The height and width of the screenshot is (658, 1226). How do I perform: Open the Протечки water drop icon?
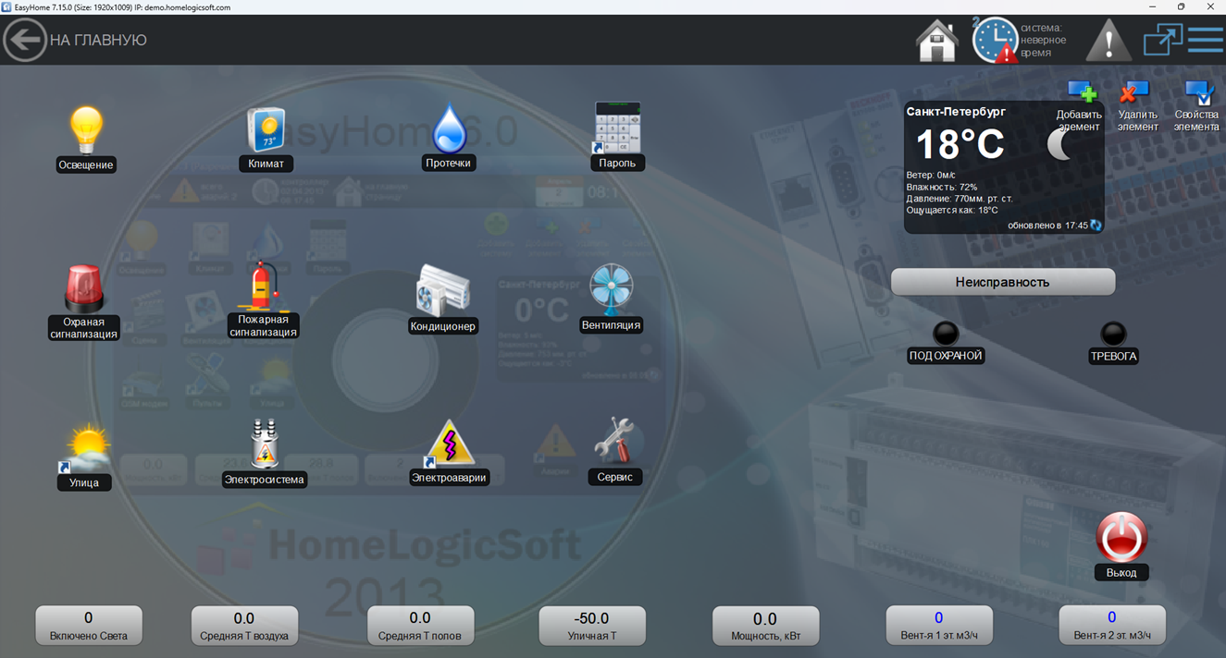tap(449, 128)
